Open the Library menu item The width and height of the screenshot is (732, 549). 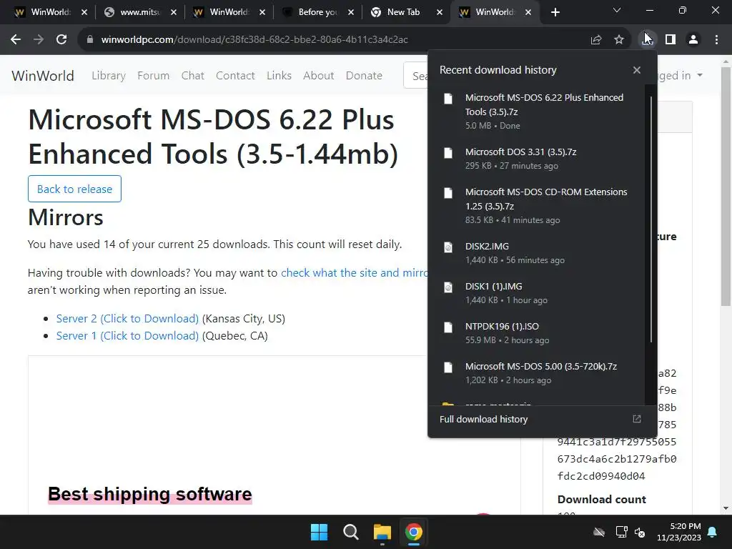click(109, 75)
